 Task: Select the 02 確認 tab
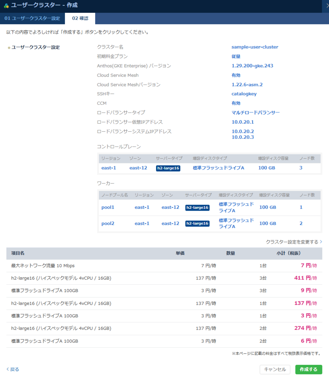[80, 18]
